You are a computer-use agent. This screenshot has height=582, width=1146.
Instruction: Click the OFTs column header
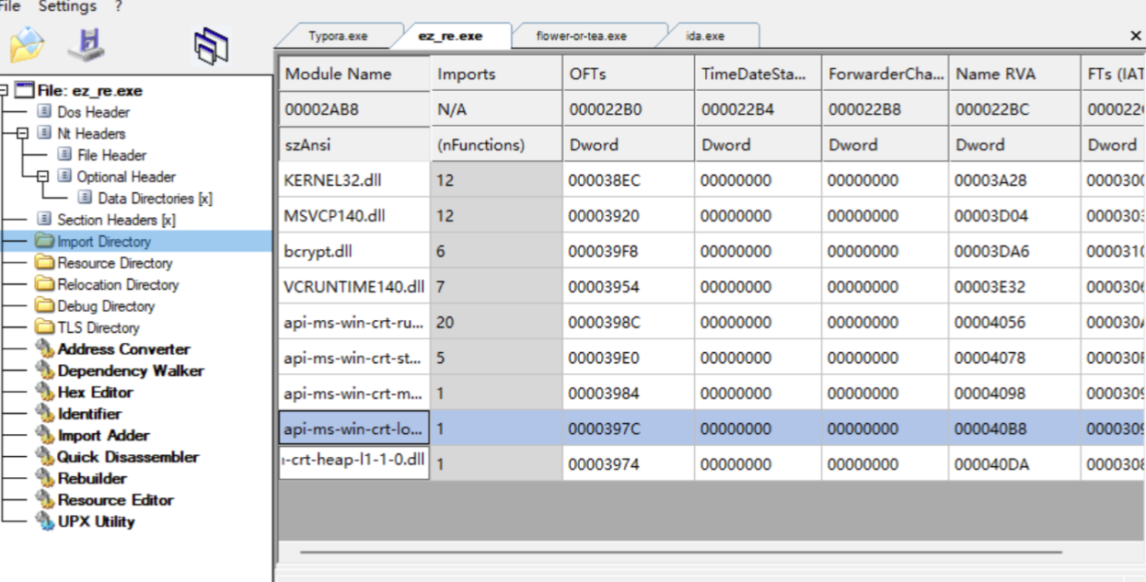point(628,74)
